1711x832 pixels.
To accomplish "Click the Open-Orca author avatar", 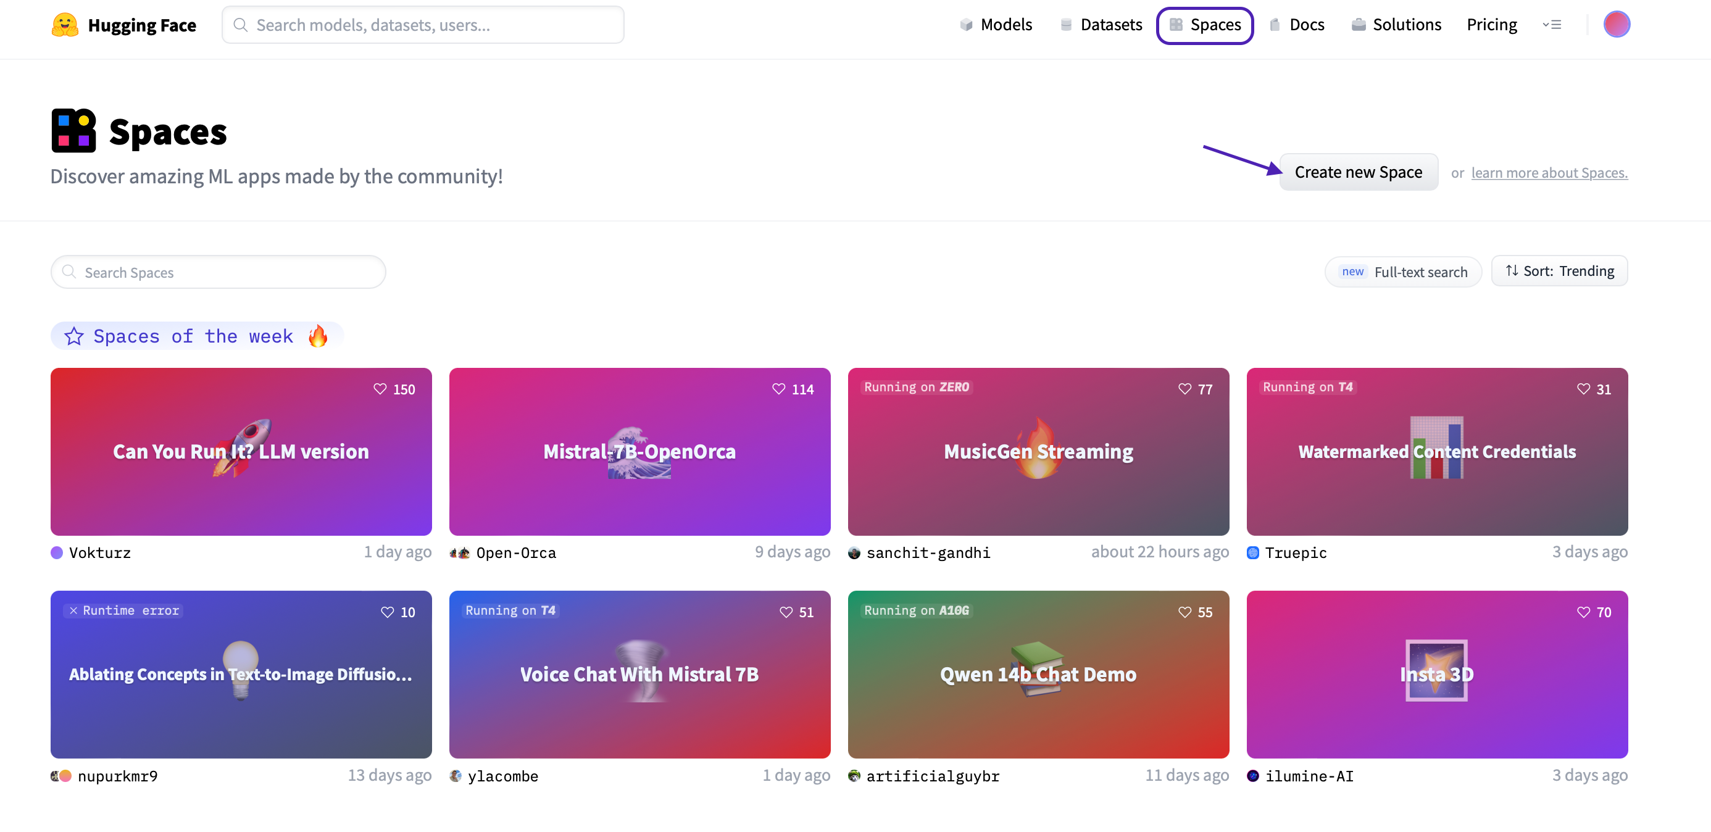I will coord(460,552).
